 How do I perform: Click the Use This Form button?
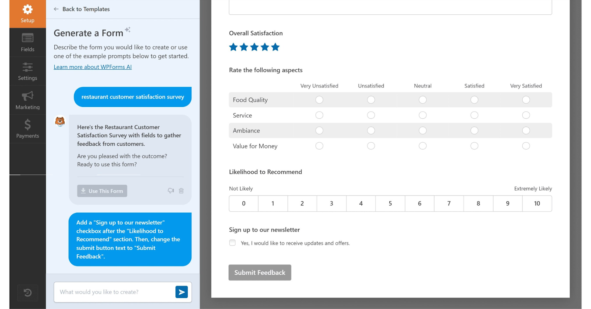point(102,191)
